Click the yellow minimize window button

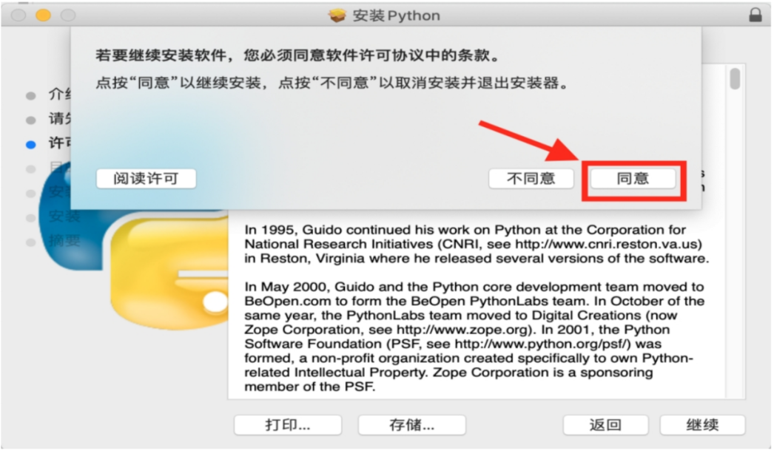point(44,16)
